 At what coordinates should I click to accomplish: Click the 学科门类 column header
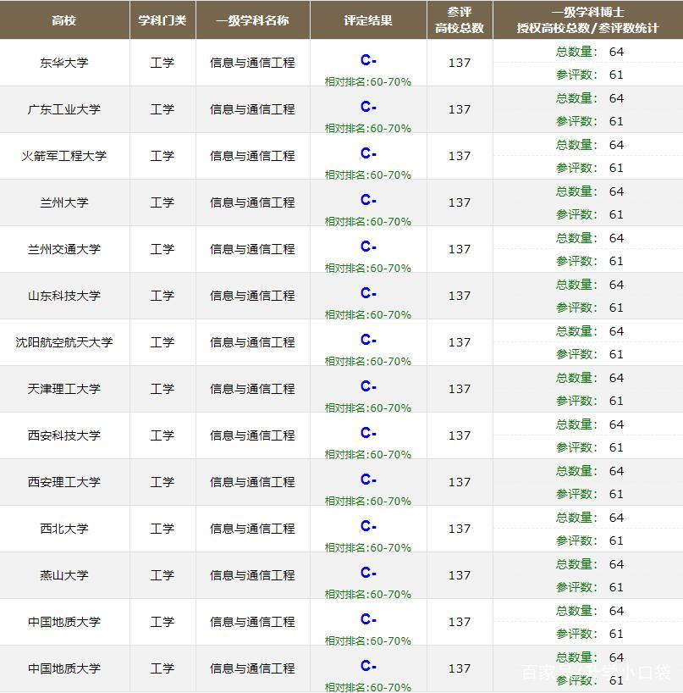[x=162, y=20]
